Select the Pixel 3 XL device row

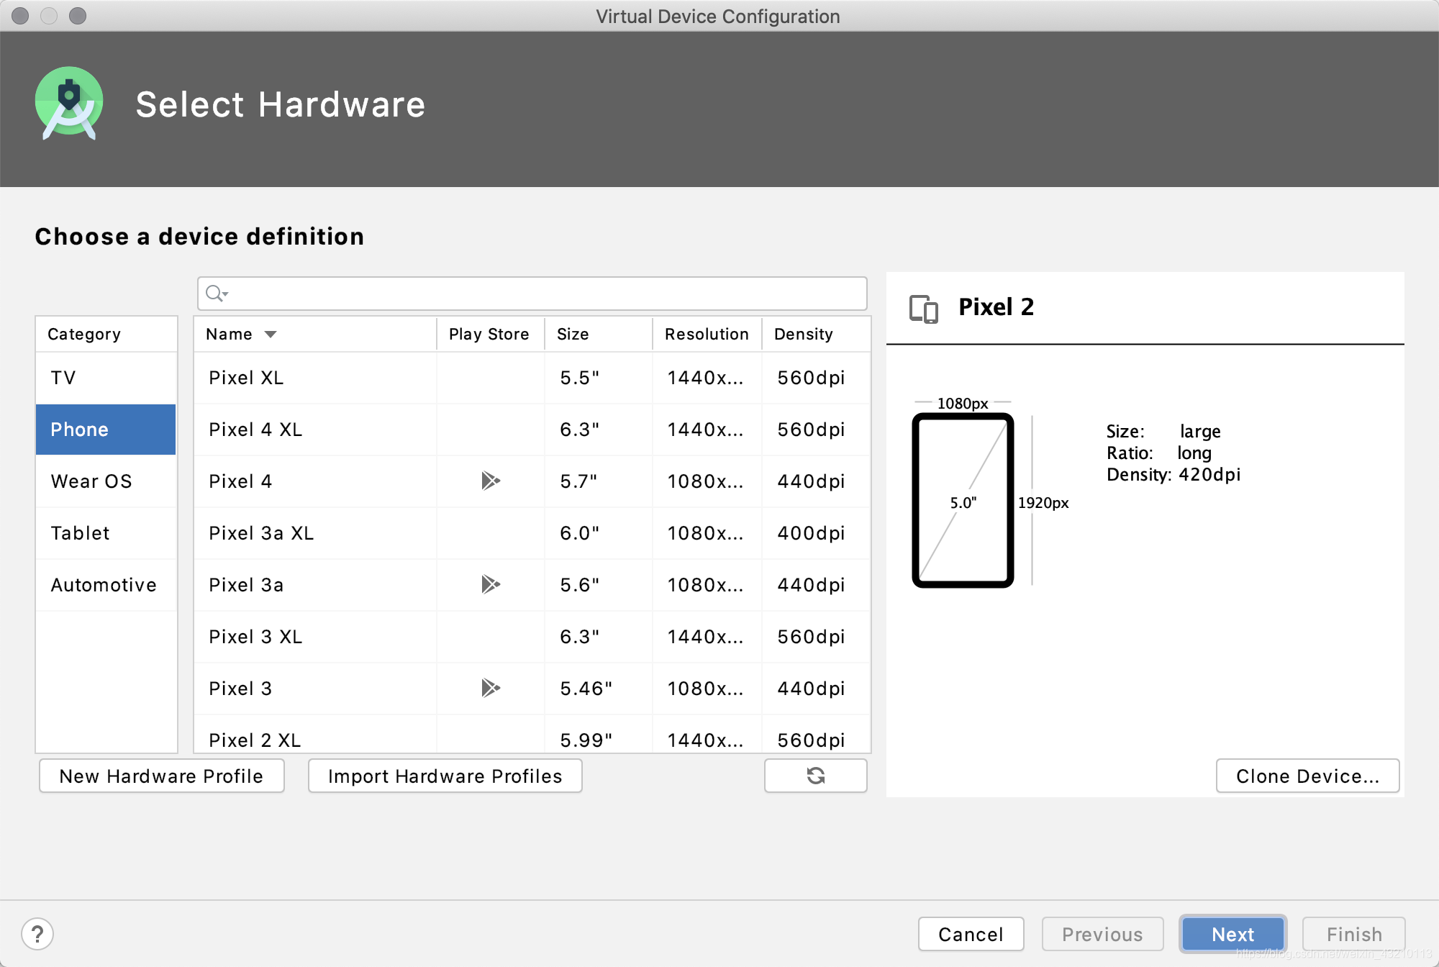point(532,637)
